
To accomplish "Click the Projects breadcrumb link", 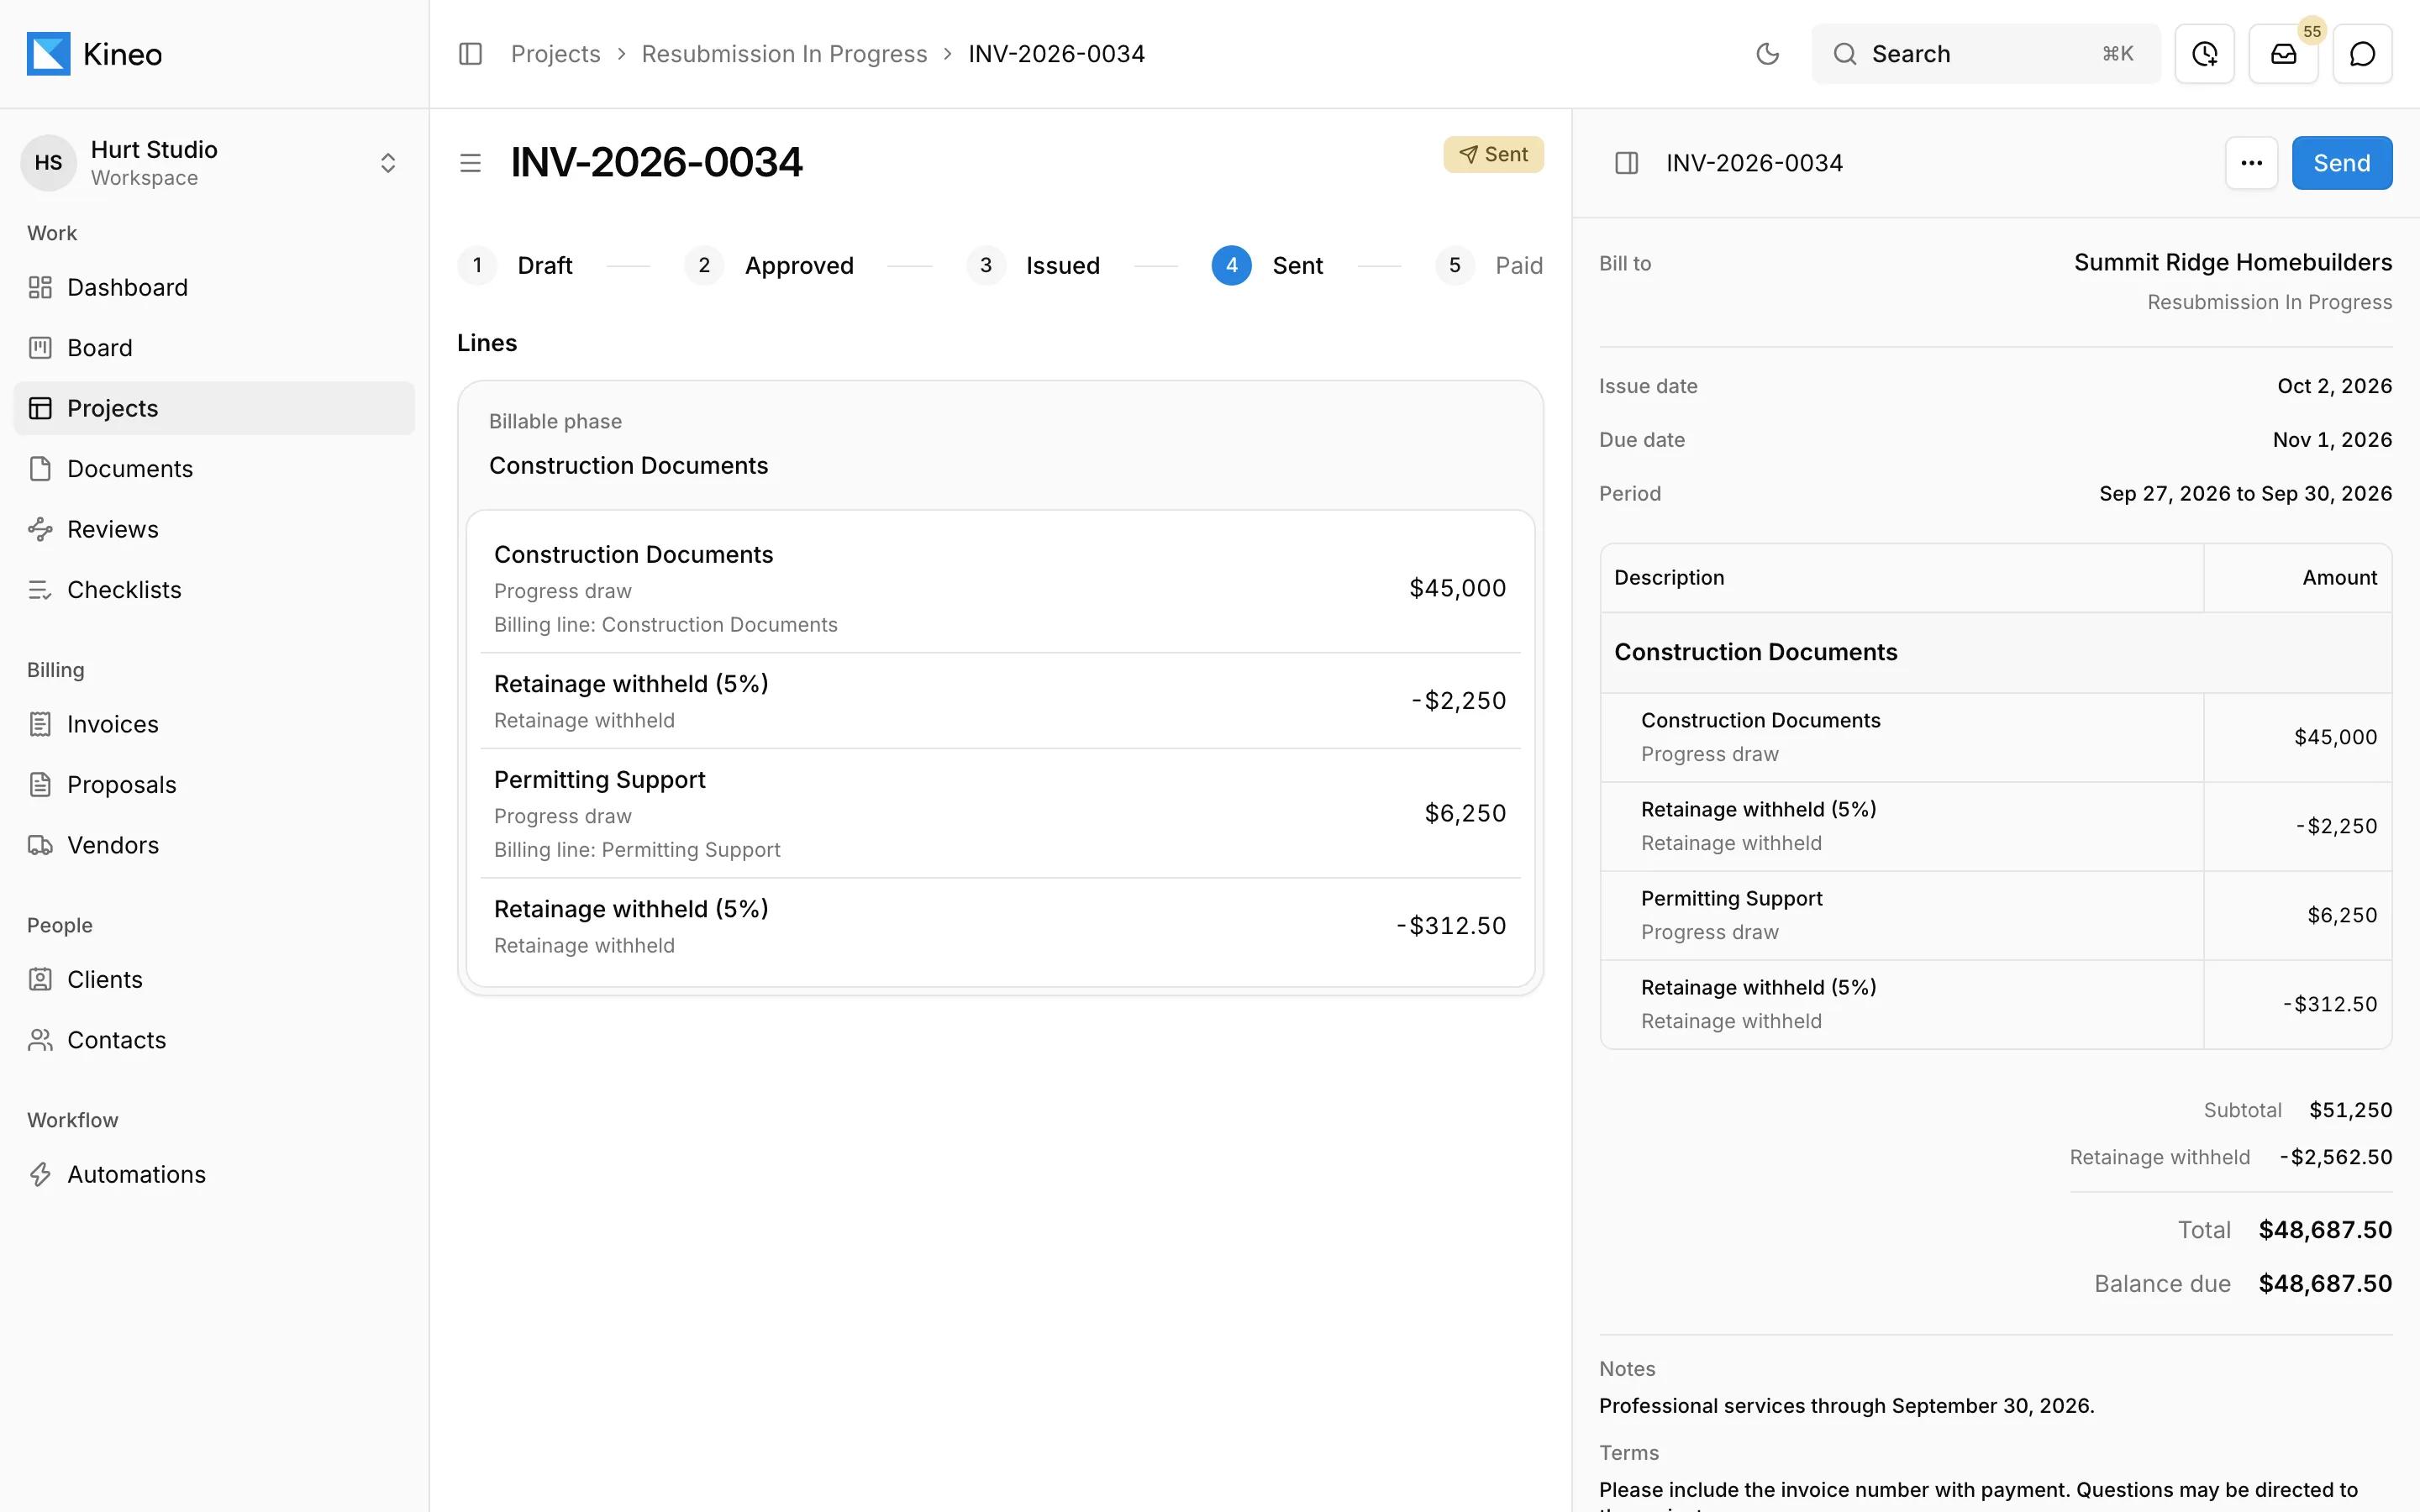I will click(555, 54).
